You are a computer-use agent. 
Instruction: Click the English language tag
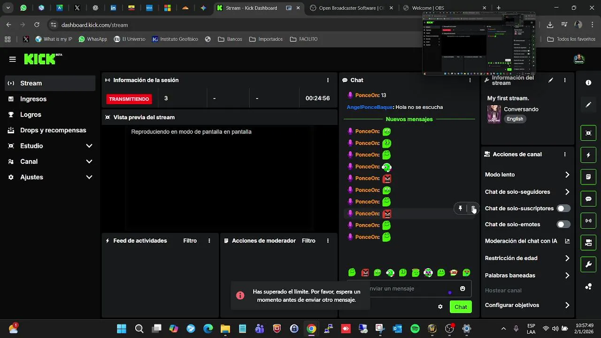coord(515,119)
